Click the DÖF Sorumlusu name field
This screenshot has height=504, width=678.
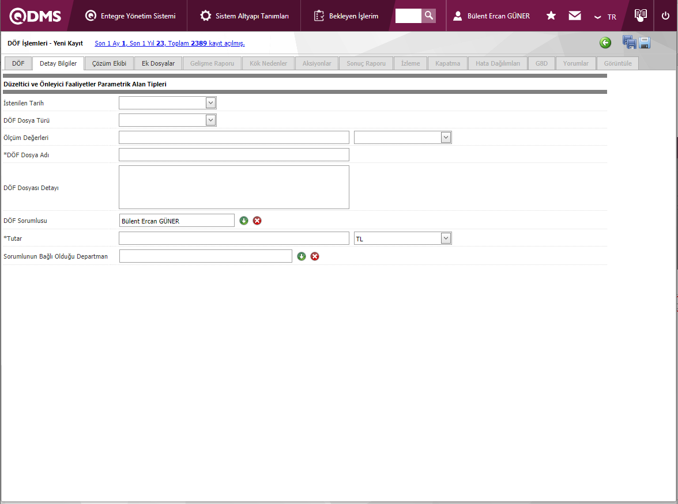pyautogui.click(x=177, y=221)
